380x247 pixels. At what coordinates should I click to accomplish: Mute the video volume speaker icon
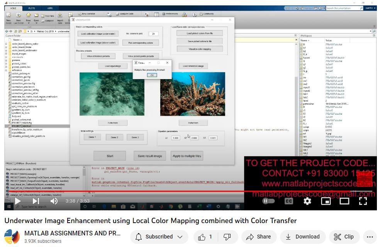tap(54, 201)
